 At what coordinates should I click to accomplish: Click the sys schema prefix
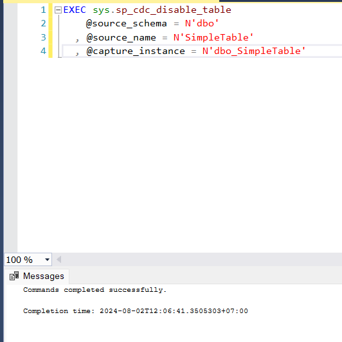101,10
